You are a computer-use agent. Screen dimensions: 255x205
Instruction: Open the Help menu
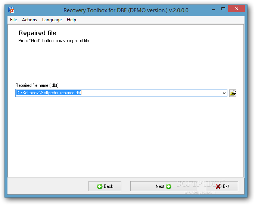click(x=71, y=20)
